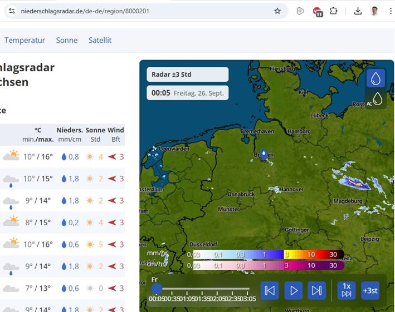Click the timeline slider handle at 00:05
Screen dimensions: 395x312
tap(157, 289)
